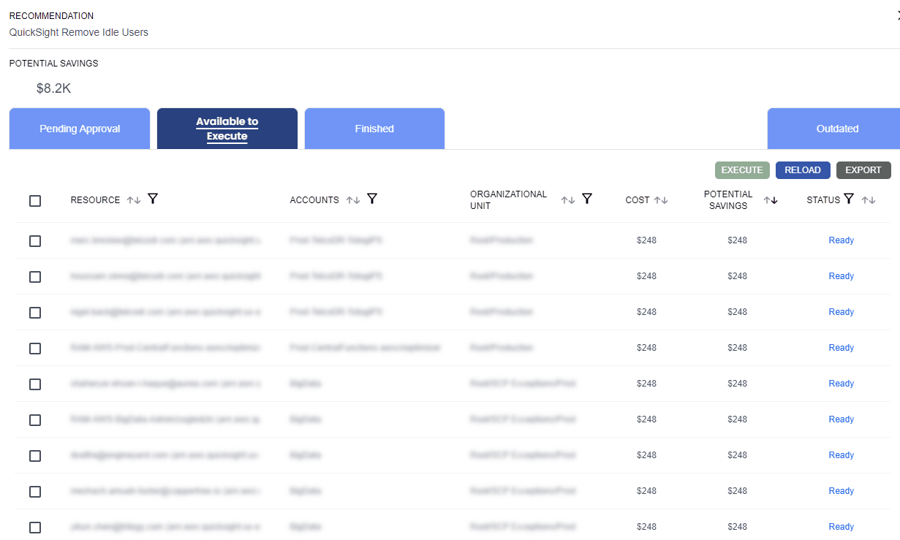Open the Organizational Unit column filter
Viewport: 900px width, 540px height.
click(586, 199)
